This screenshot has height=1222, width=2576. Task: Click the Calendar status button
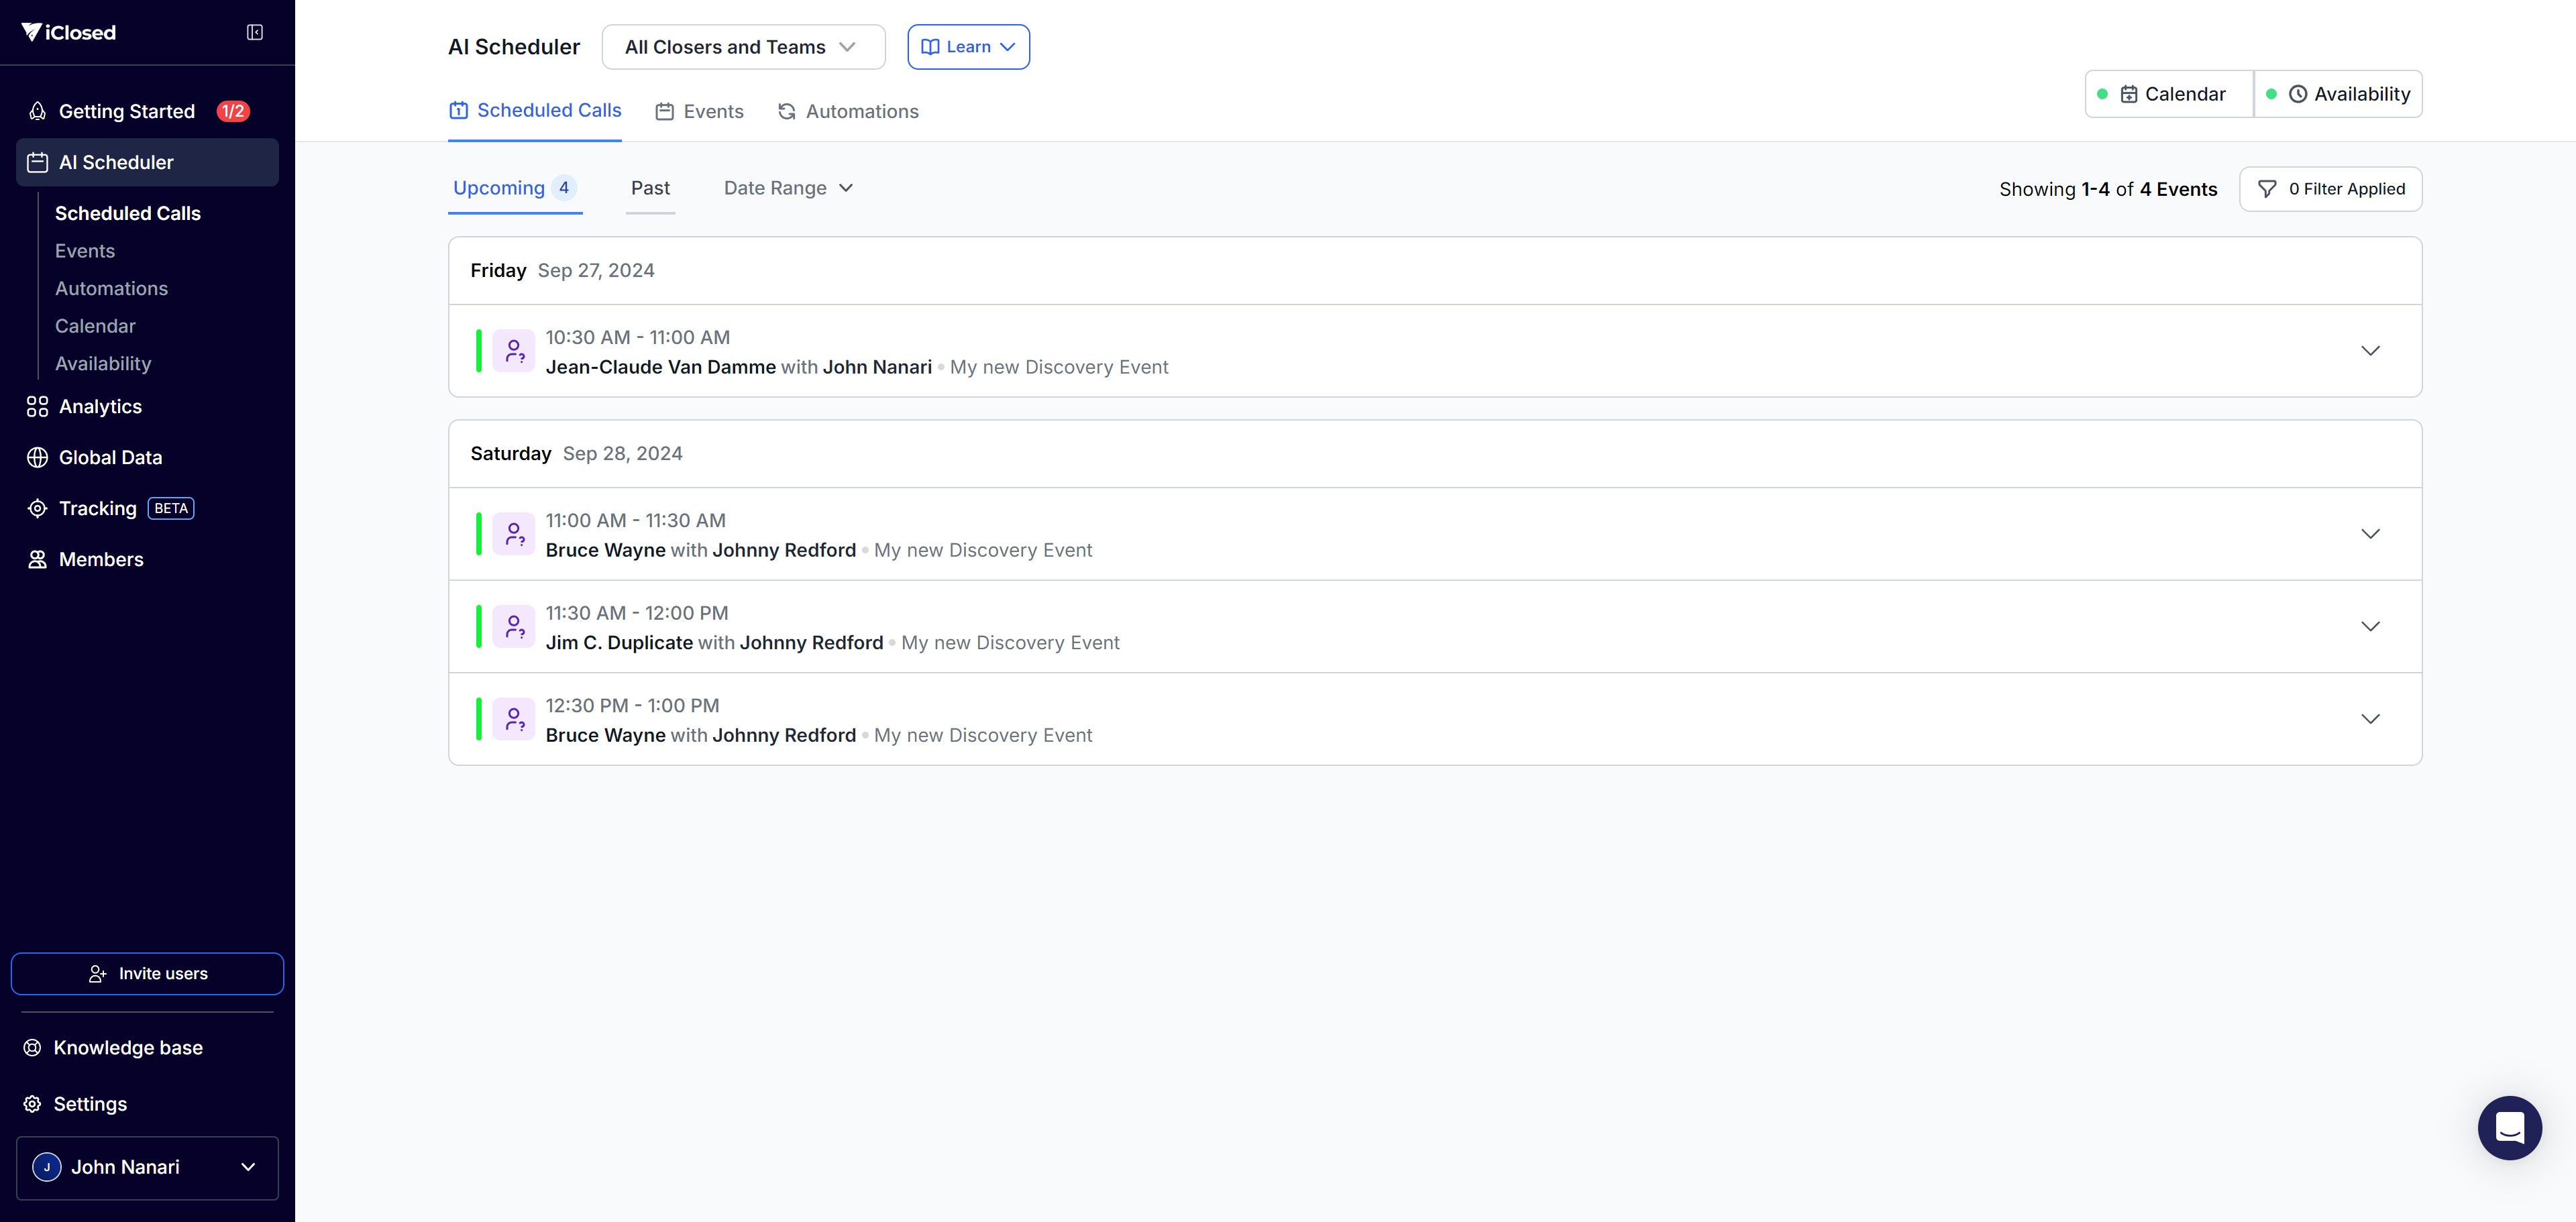pyautogui.click(x=2169, y=94)
